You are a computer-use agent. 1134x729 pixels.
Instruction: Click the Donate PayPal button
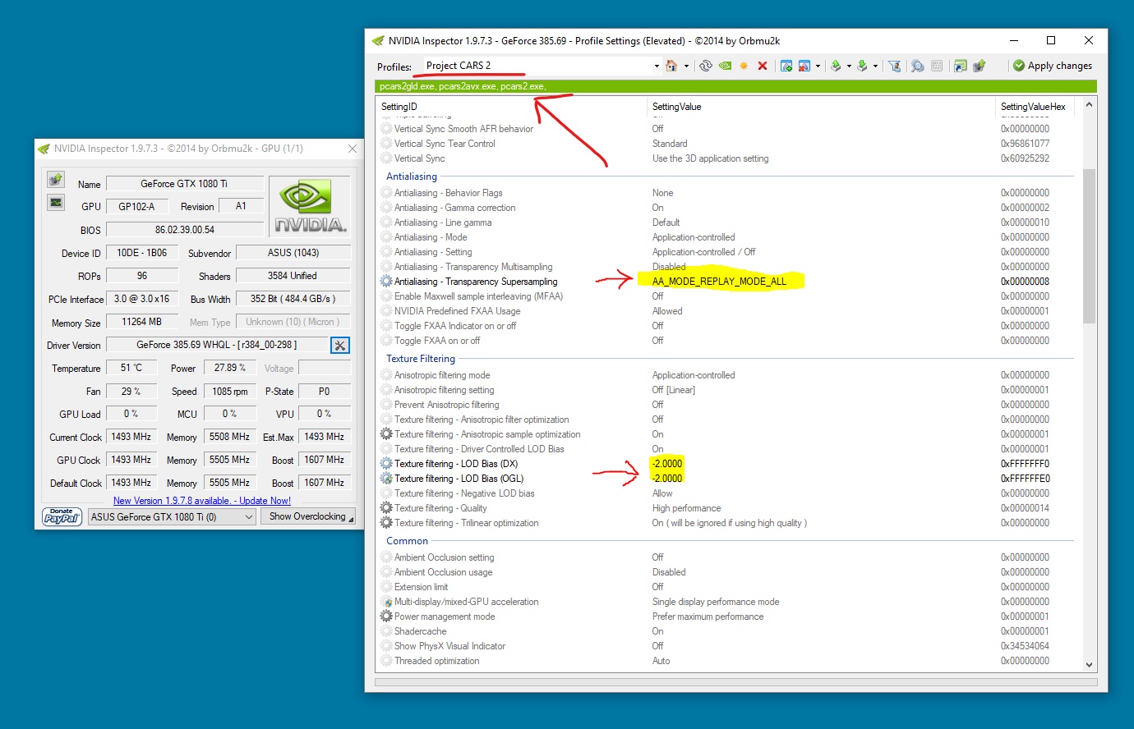(62, 516)
